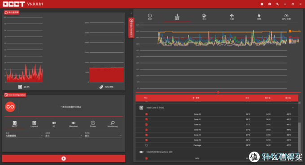Select the infinite test duration icon
The image size is (305, 165).
click(10, 107)
